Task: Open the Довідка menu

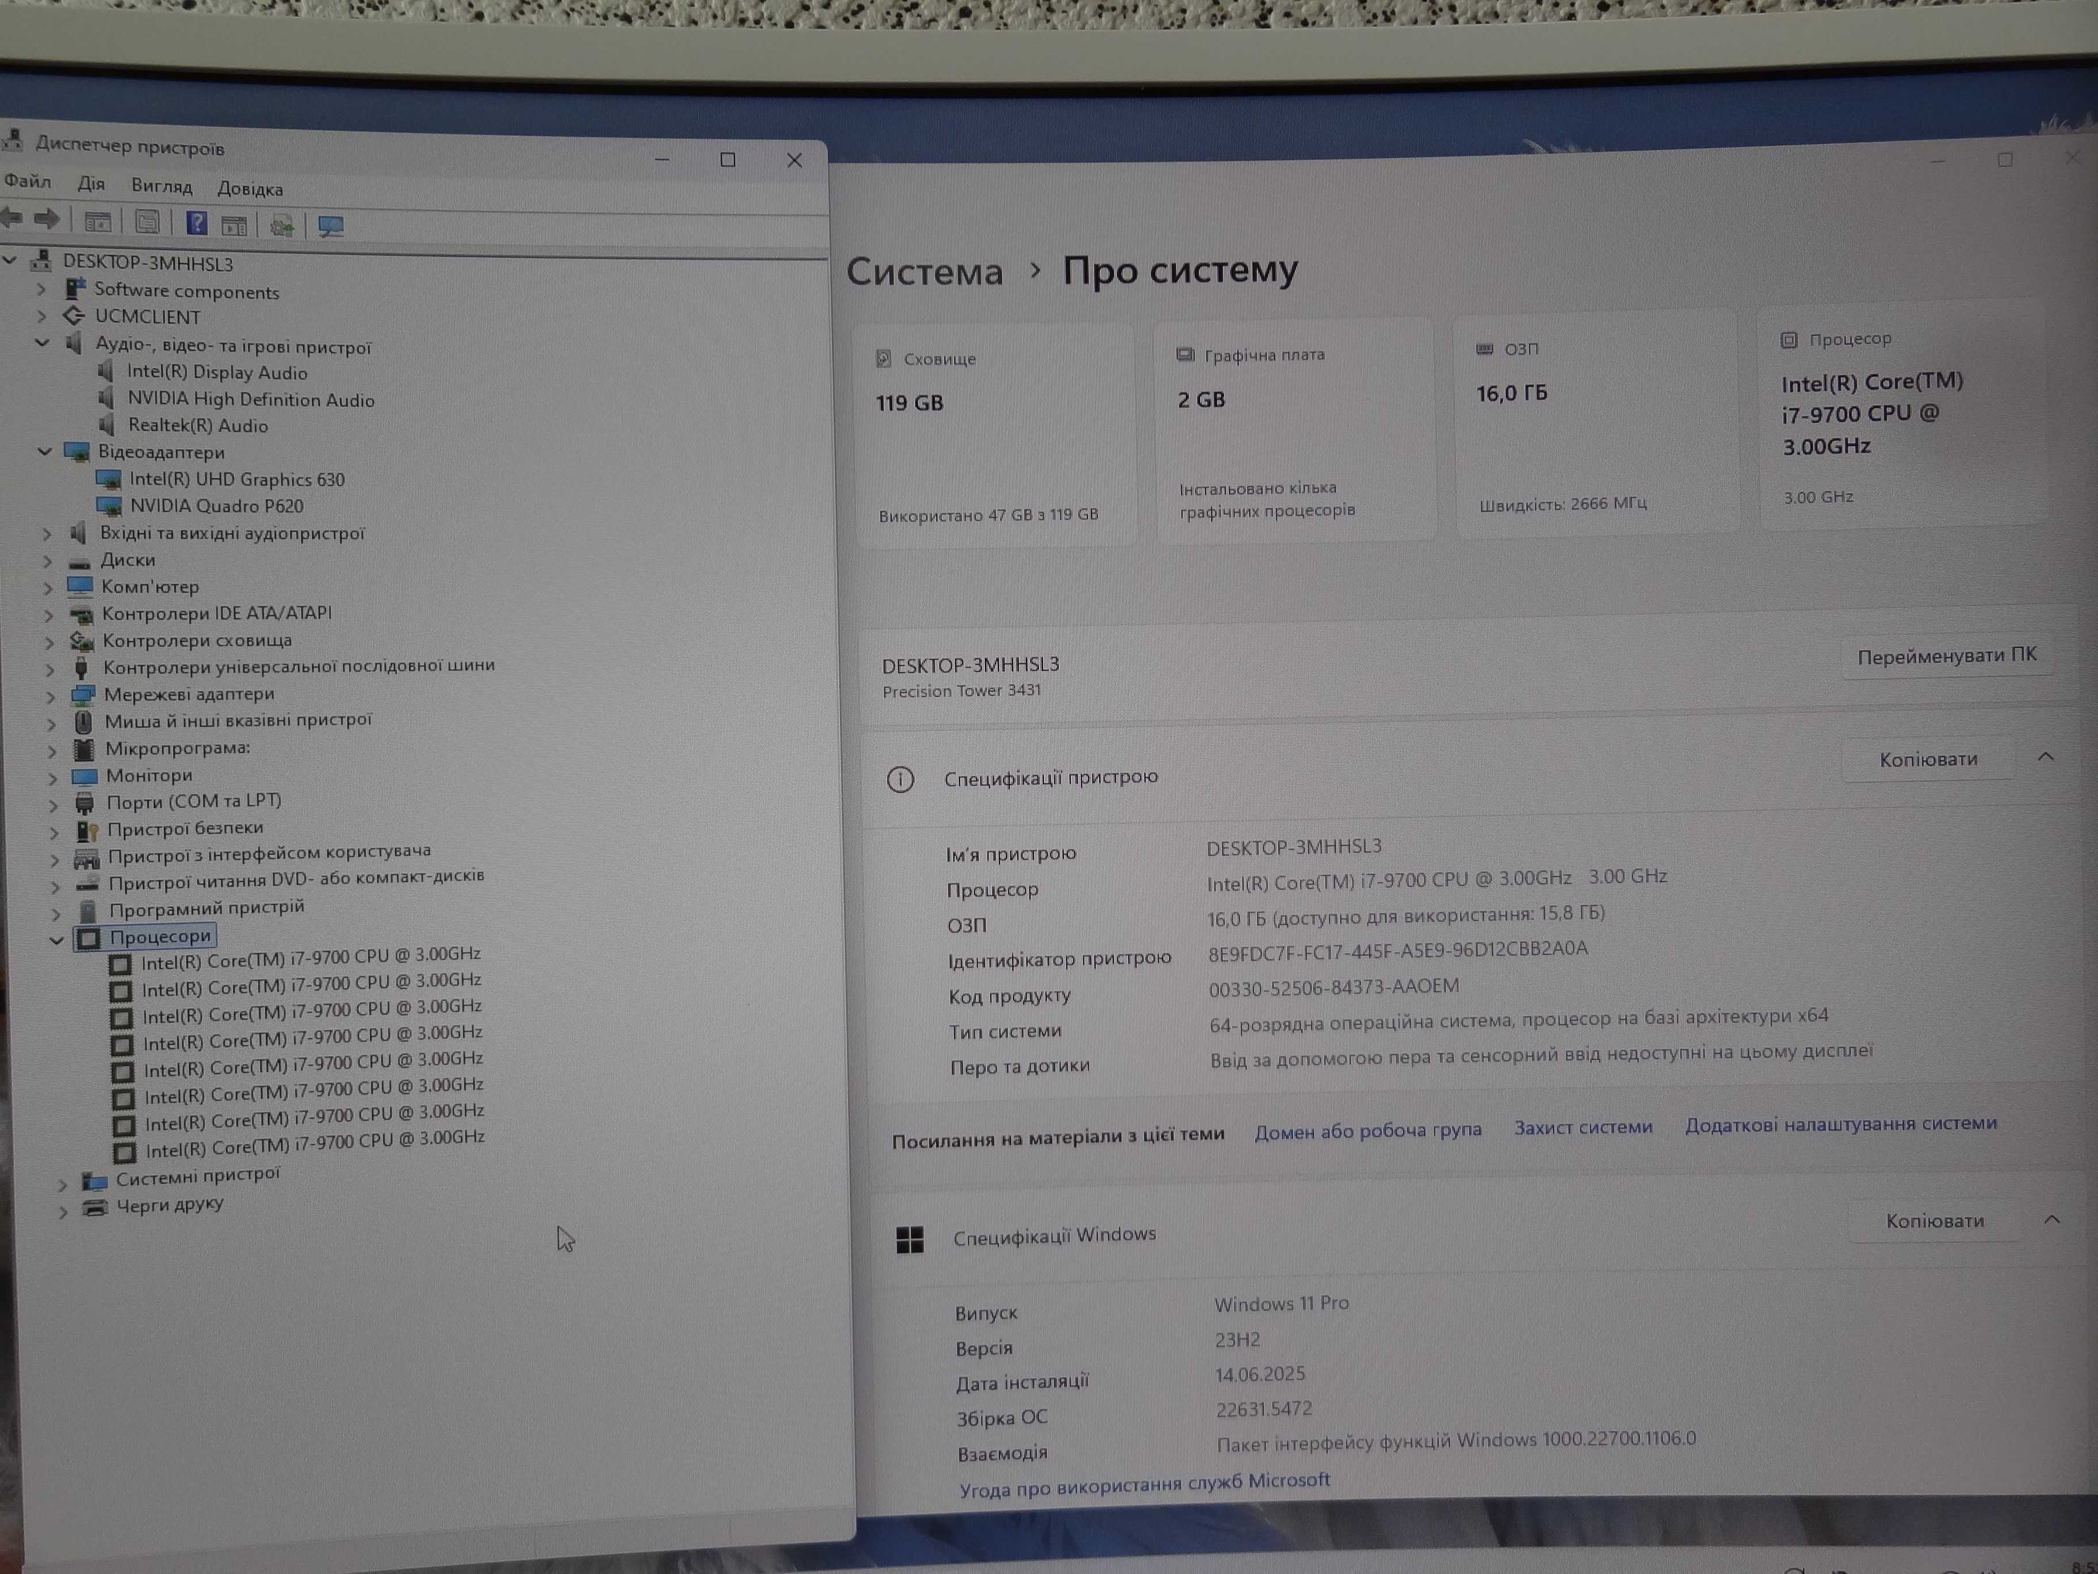Action: (250, 189)
